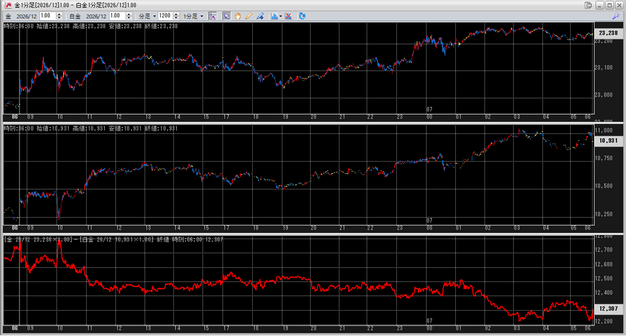Image resolution: width=626 pixels, height=336 pixels.
Task: Expand the bar chart indicator dropdown arrow
Action: pyautogui.click(x=281, y=16)
